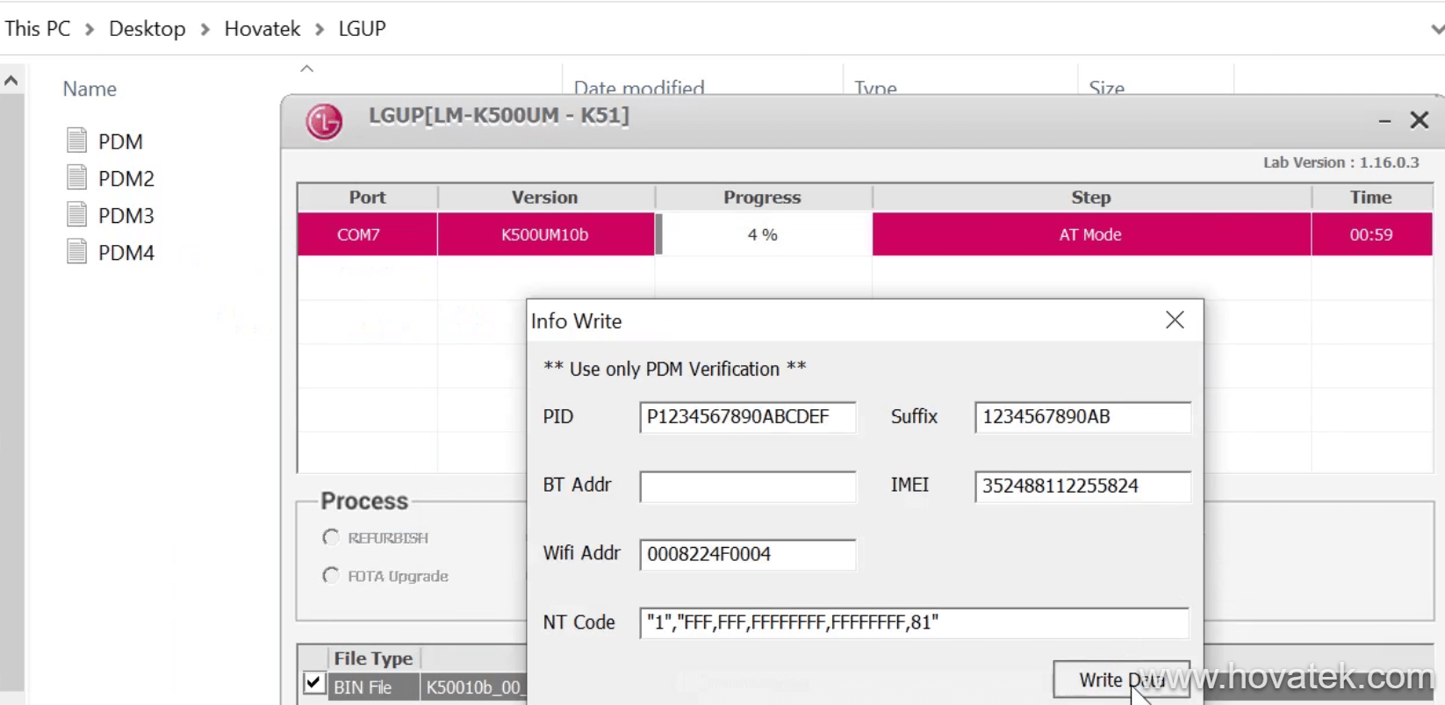Select the PDM file icon in Explorer
Screen dimensions: 1445x705
pyautogui.click(x=77, y=140)
